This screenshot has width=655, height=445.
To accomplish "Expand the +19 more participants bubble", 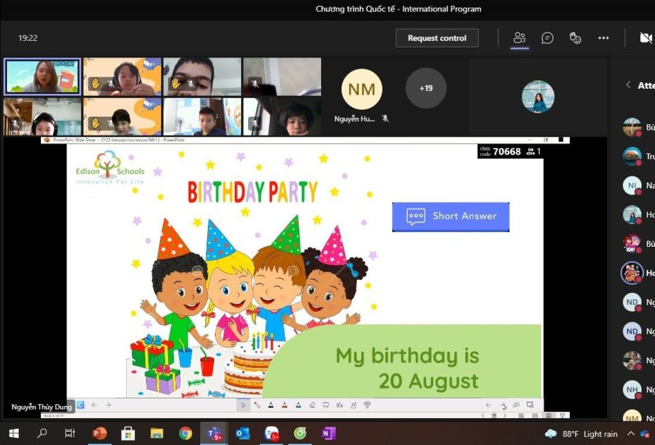I will coord(426,88).
